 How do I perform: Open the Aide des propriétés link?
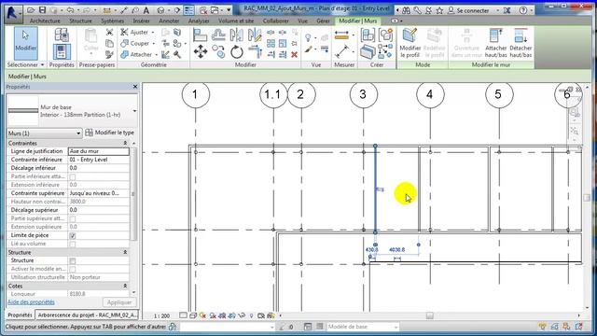[31, 302]
